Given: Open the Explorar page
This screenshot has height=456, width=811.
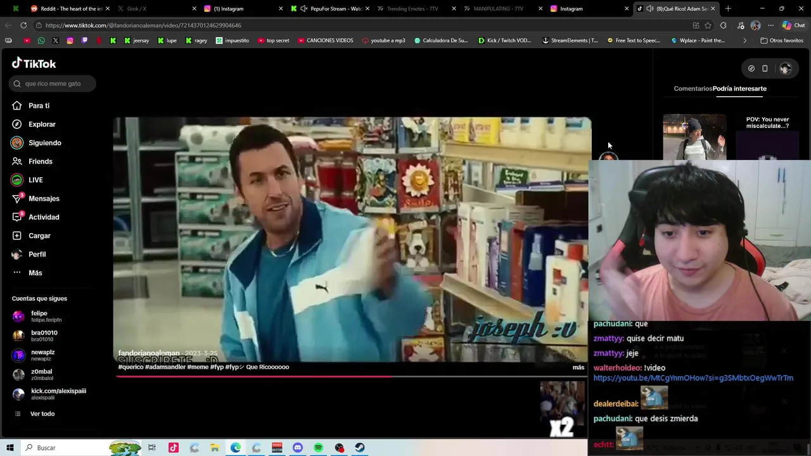Looking at the screenshot, I should click(x=34, y=124).
